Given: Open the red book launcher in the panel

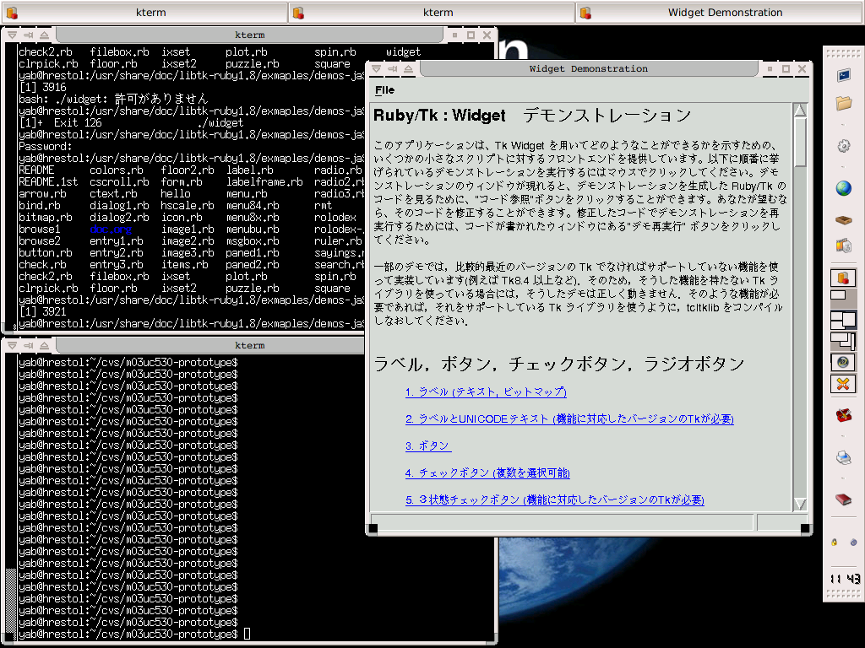Looking at the screenshot, I should pyautogui.click(x=844, y=499).
